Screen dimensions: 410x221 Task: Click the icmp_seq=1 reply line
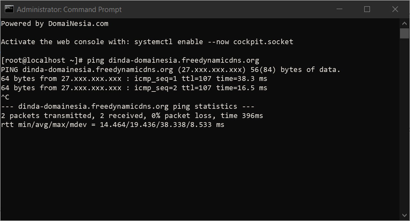click(135, 78)
